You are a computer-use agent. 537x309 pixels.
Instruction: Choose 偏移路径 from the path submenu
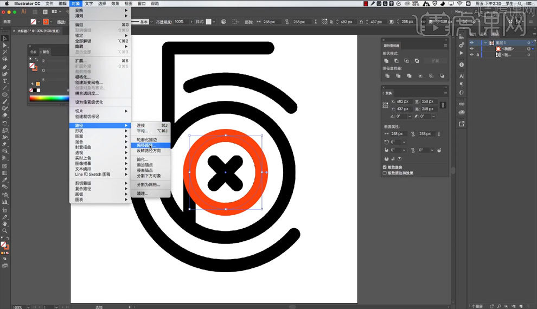pos(151,145)
